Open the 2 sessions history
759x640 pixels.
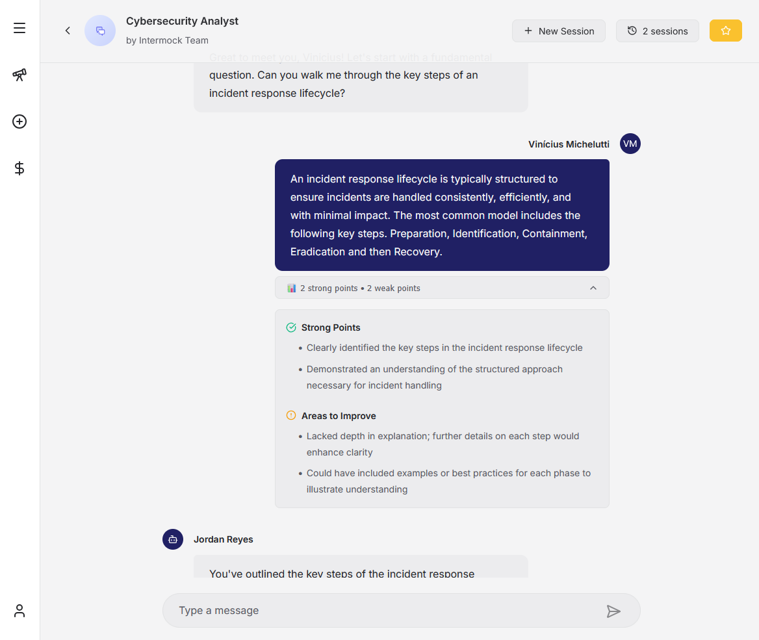(657, 31)
